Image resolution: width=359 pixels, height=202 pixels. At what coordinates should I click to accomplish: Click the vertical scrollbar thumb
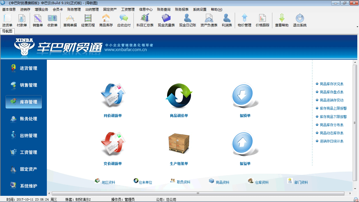coord(355,123)
